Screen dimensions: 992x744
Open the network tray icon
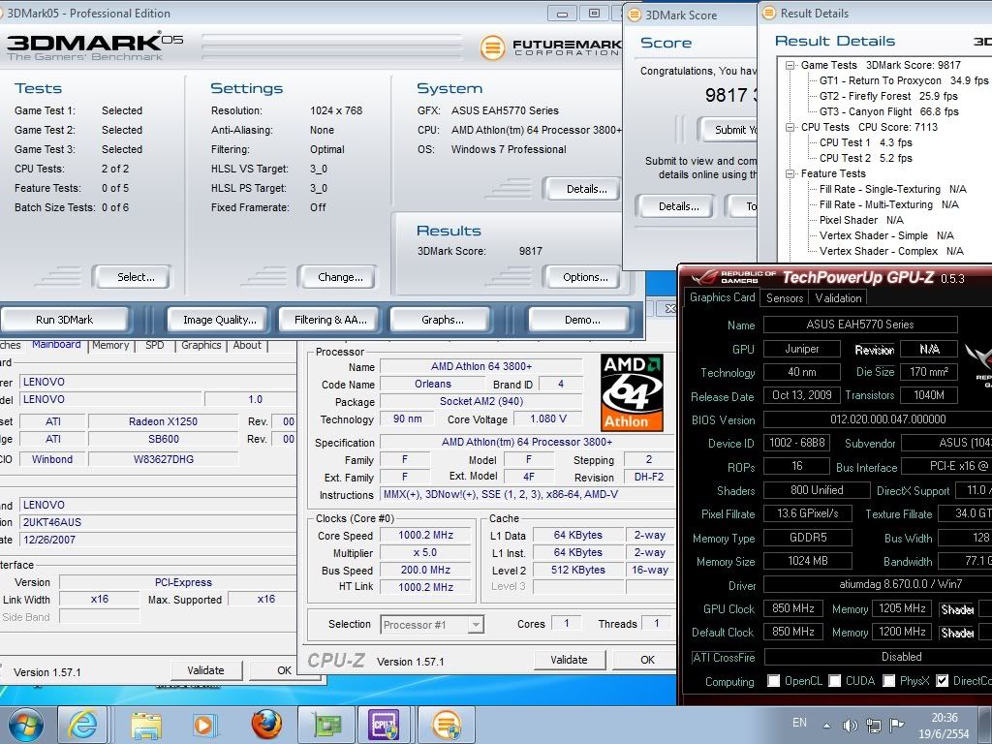874,726
